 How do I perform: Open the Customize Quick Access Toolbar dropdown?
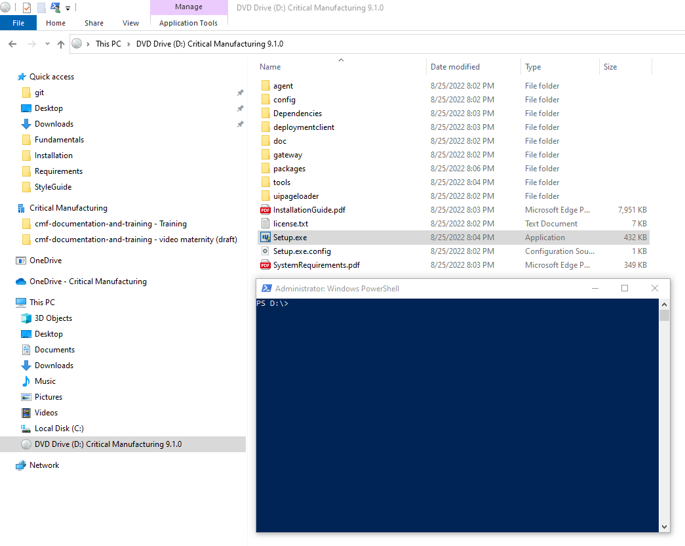pos(68,9)
